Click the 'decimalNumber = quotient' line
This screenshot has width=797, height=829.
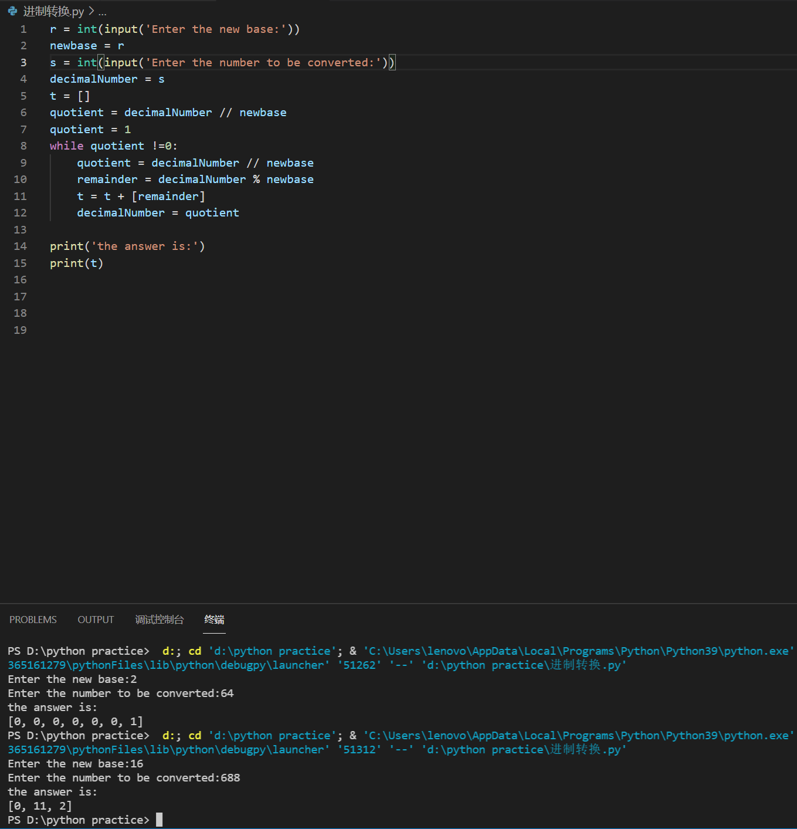(x=158, y=213)
